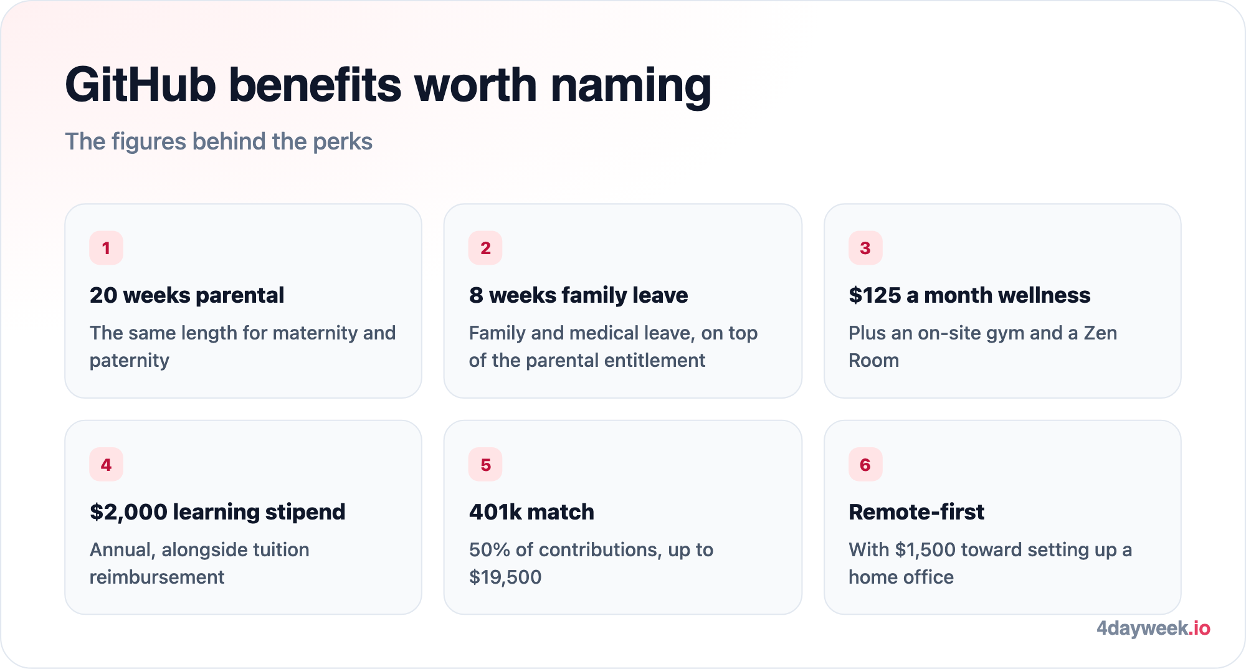Click the '50% of contributions' description text

pos(591,563)
